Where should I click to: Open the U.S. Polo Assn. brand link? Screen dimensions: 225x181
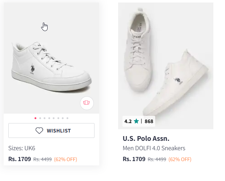coord(146,139)
